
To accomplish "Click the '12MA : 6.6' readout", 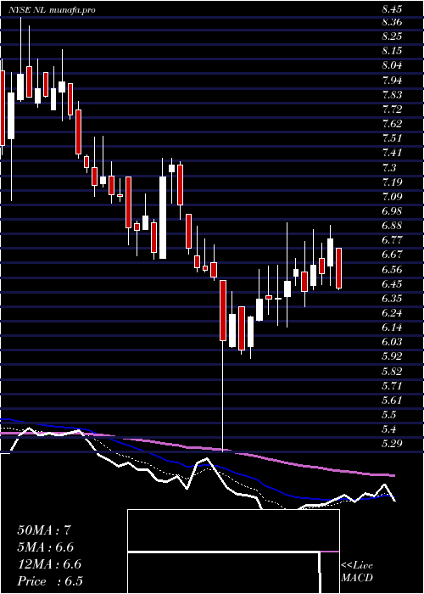I will [x=49, y=564].
